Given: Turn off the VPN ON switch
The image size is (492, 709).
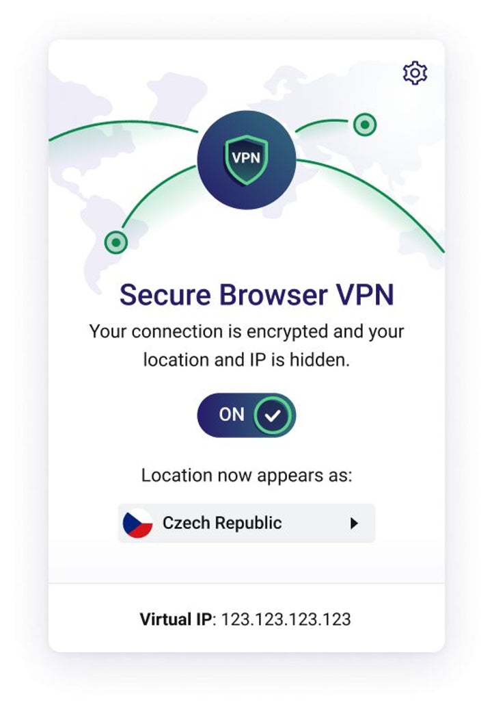Looking at the screenshot, I should tap(247, 415).
